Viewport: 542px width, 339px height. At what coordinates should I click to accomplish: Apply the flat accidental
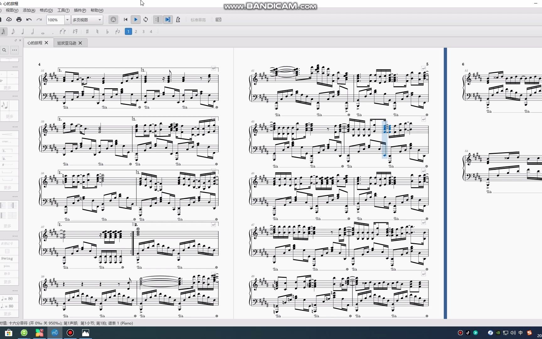(107, 31)
